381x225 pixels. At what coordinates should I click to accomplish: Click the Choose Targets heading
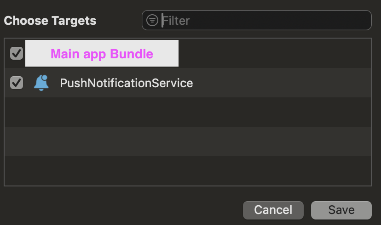(x=50, y=21)
